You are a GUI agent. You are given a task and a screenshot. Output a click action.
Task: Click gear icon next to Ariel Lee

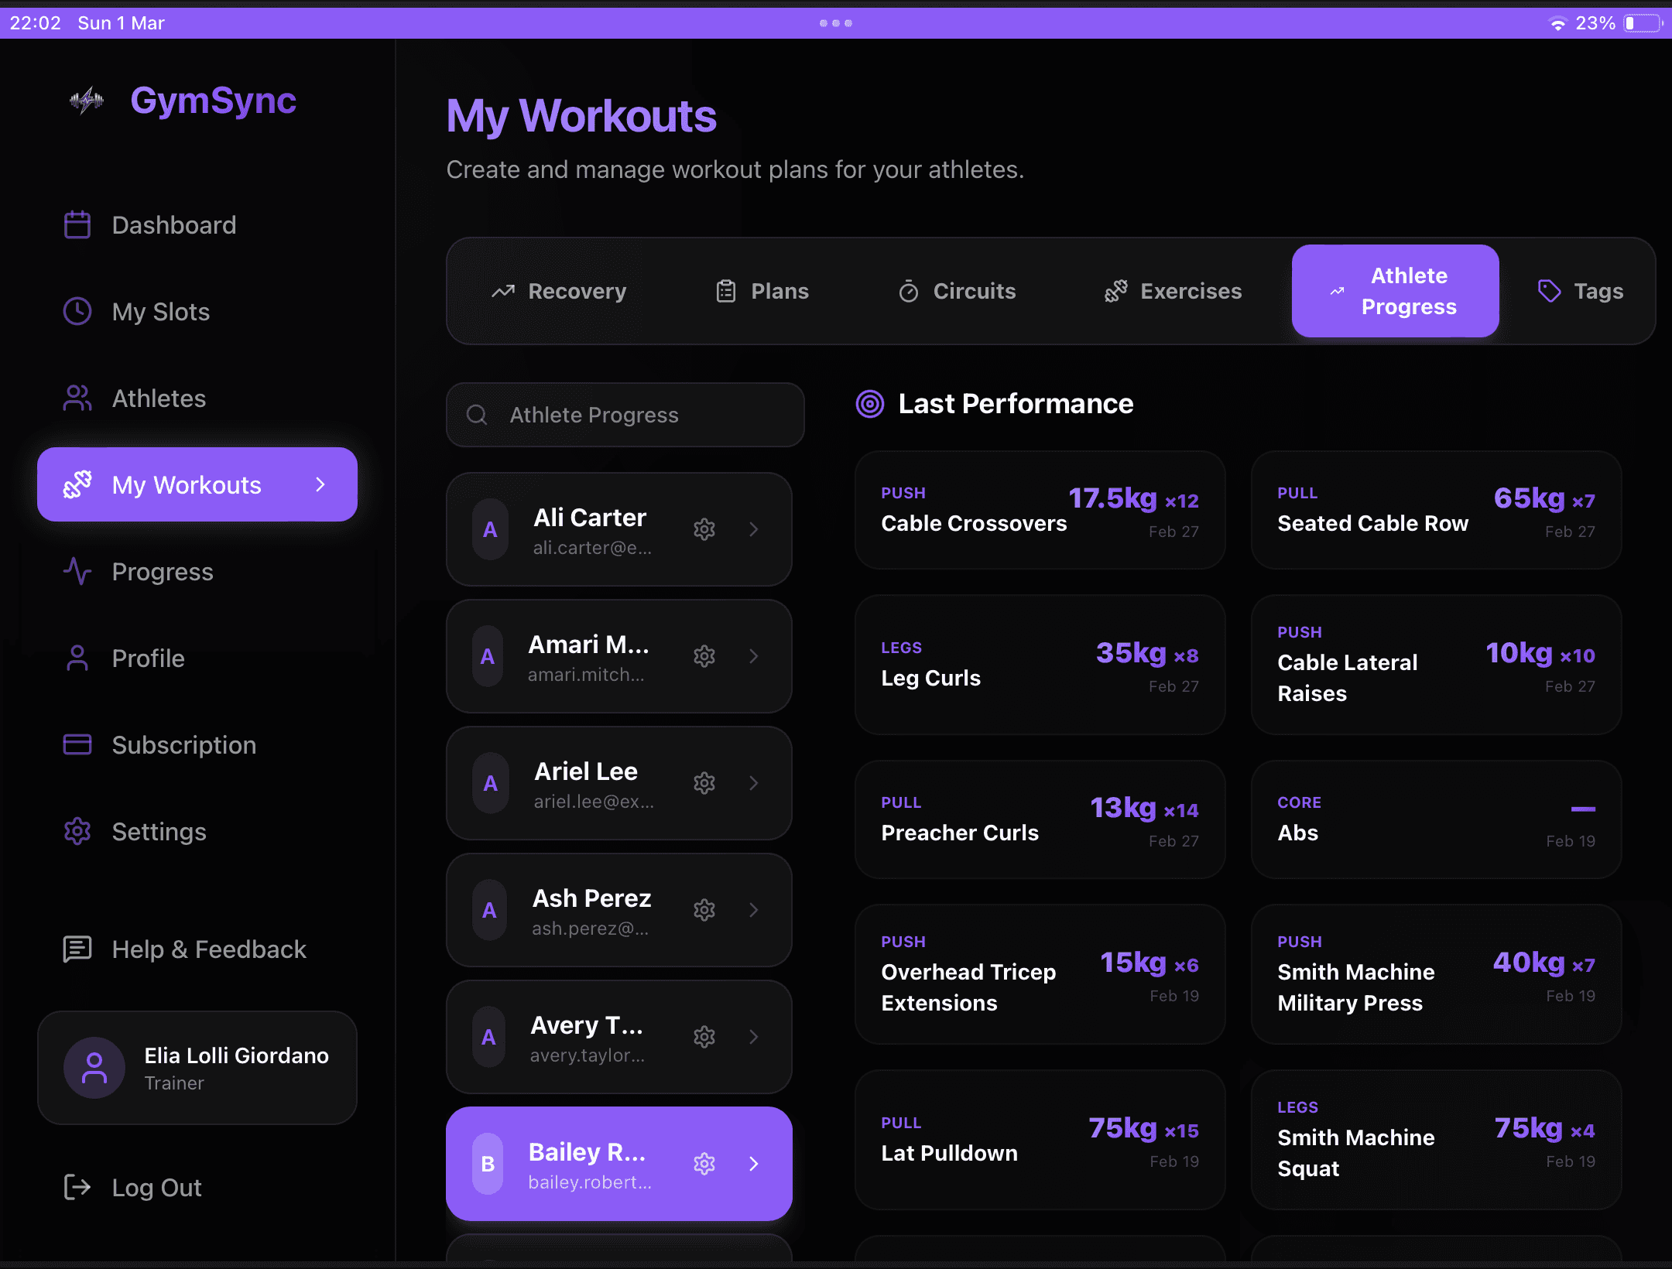point(704,783)
